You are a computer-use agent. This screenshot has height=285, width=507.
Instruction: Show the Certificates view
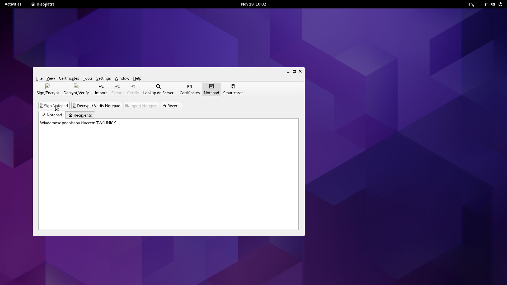(189, 89)
